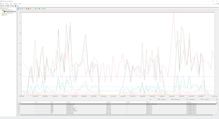Select View Current Activity icon
This screenshot has height=119, width=219.
pos(18,9)
